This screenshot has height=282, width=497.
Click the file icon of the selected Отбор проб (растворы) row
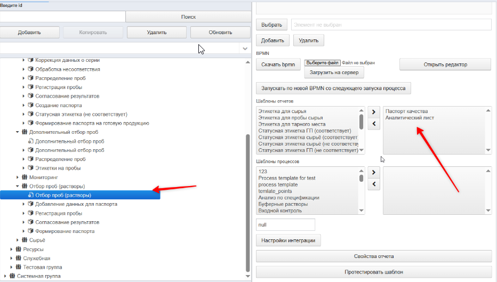tap(30, 195)
